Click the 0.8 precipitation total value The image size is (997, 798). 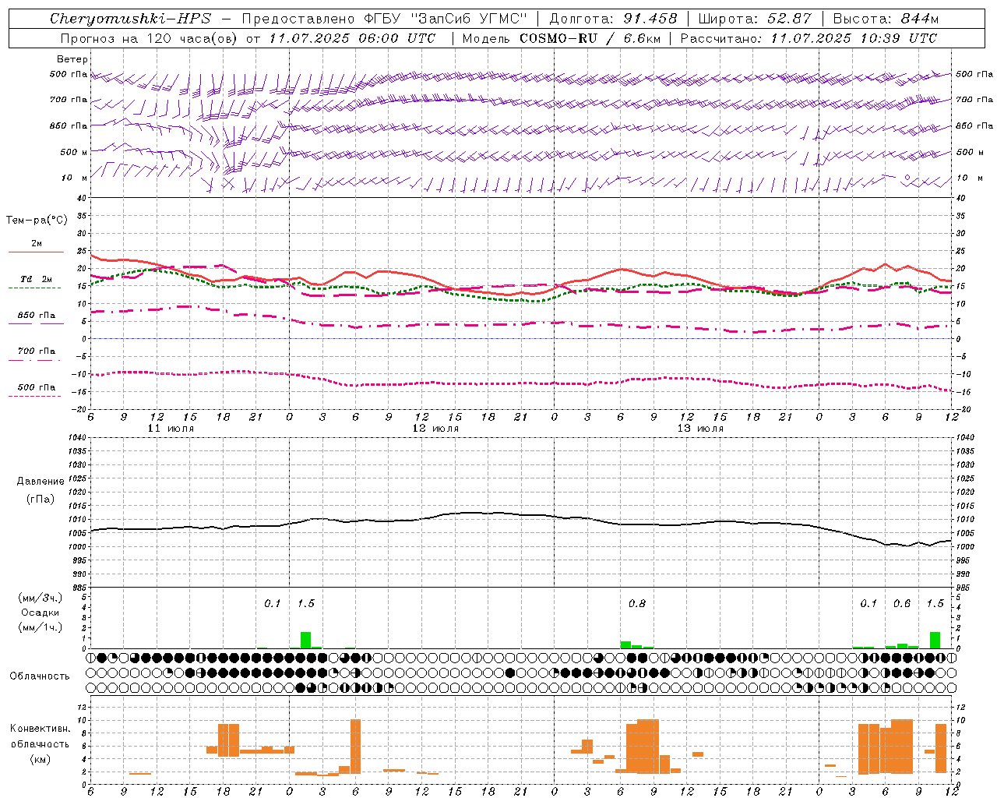click(x=637, y=603)
